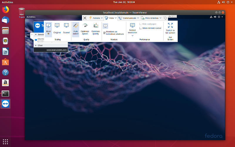The image size is (235, 147).
Task: Open LibreOffice Writer from dock
Action: click(5, 51)
